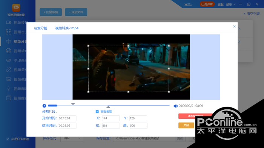Click the play button under the video preview
Image resolution: width=264 pixels, height=148 pixels.
point(44,106)
